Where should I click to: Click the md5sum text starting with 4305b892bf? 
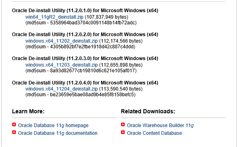80,47
